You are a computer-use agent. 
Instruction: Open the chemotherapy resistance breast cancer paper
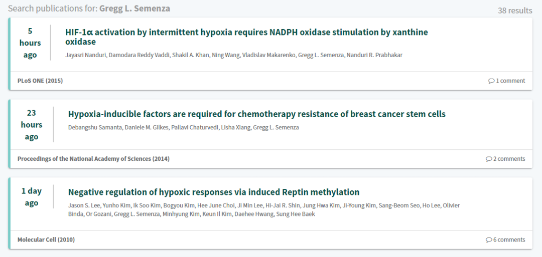[256, 114]
